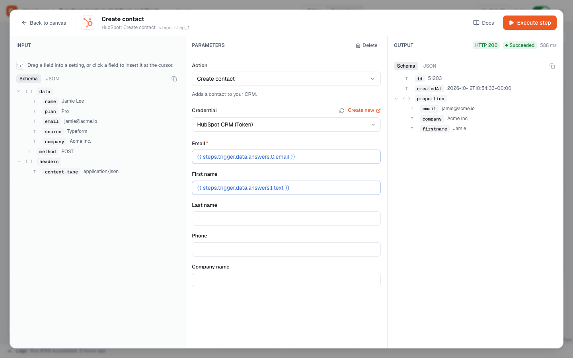Refresh credentials with the reload icon
Viewport: 573px width, 358px height.
point(342,111)
